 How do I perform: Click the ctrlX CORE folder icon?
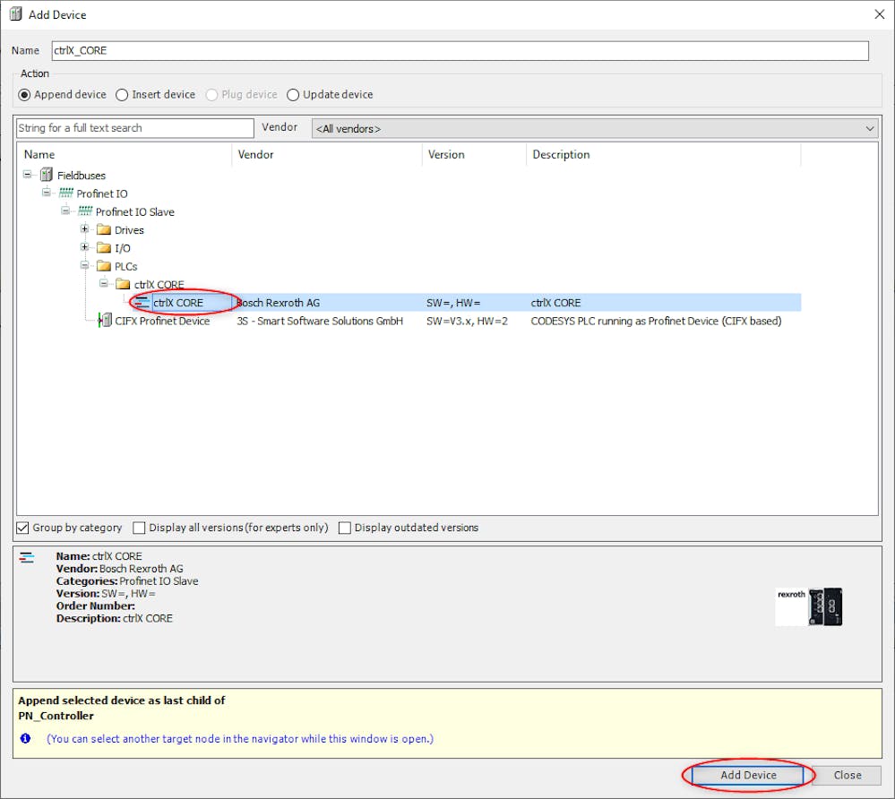click(123, 284)
